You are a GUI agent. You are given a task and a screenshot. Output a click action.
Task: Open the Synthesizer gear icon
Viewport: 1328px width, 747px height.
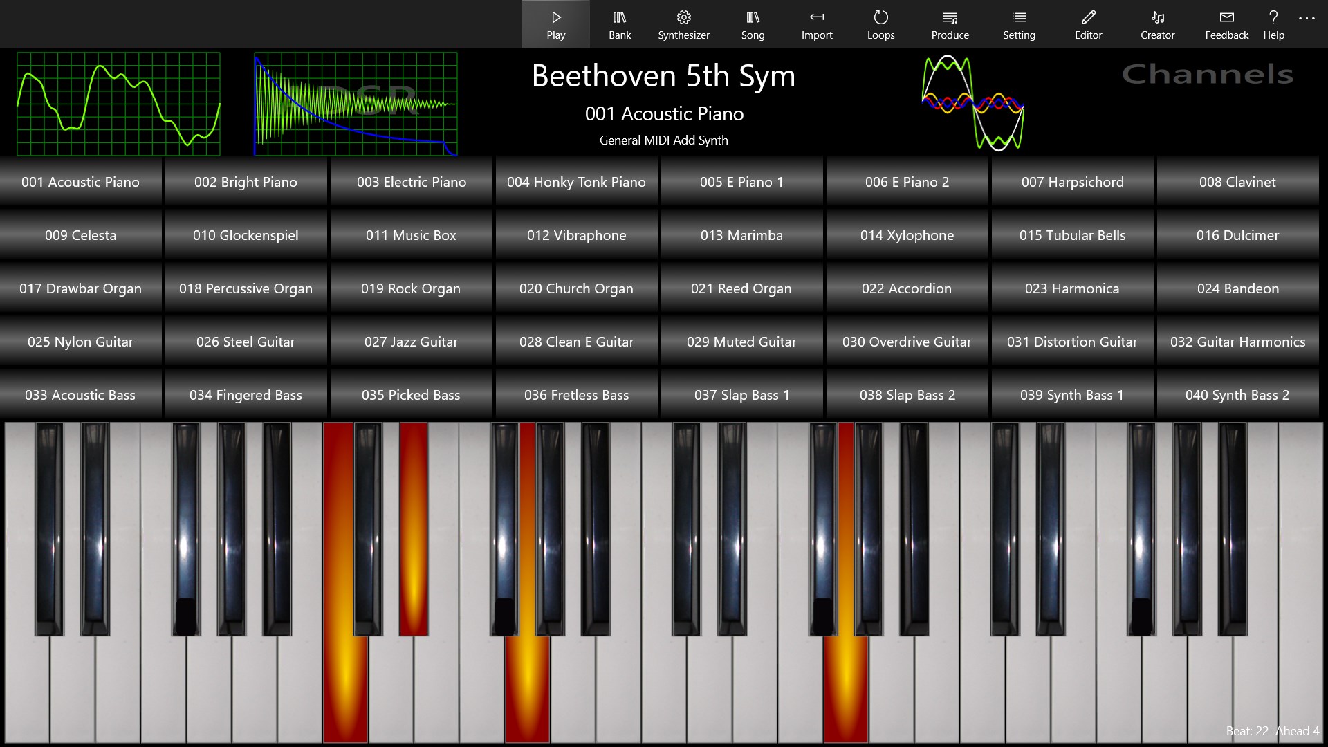point(683,18)
